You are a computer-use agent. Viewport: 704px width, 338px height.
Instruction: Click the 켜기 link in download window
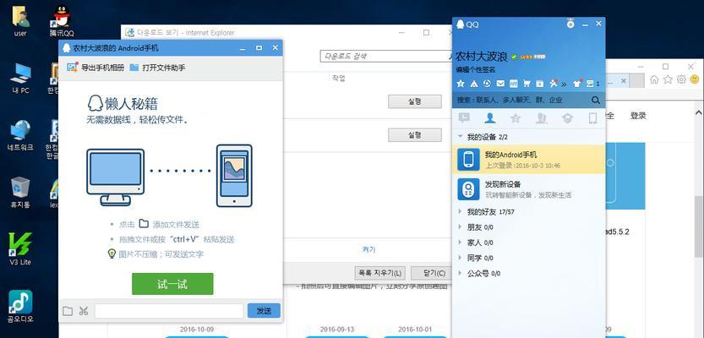(x=368, y=249)
